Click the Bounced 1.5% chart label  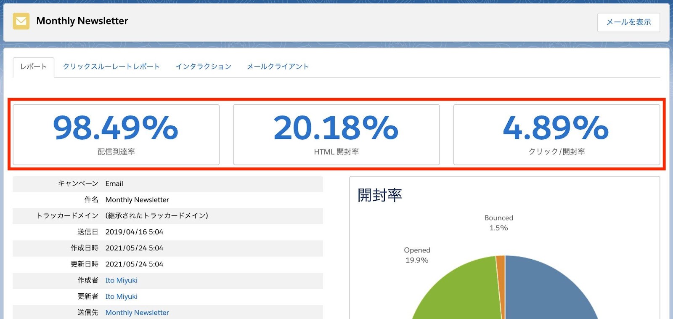click(499, 223)
